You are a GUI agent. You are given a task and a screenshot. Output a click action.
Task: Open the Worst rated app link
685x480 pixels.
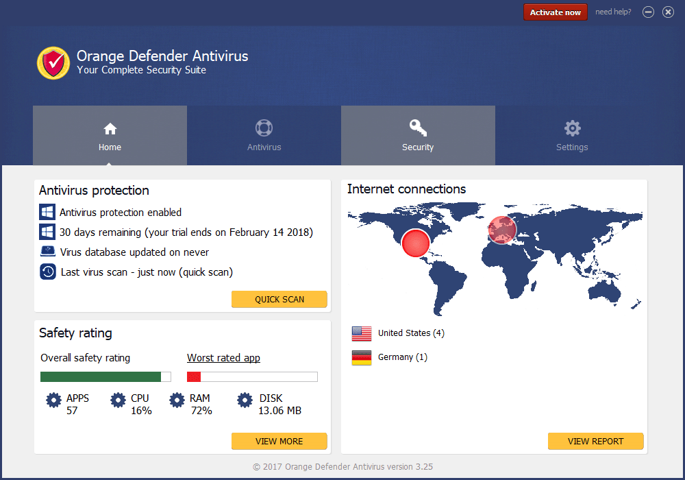tap(223, 358)
